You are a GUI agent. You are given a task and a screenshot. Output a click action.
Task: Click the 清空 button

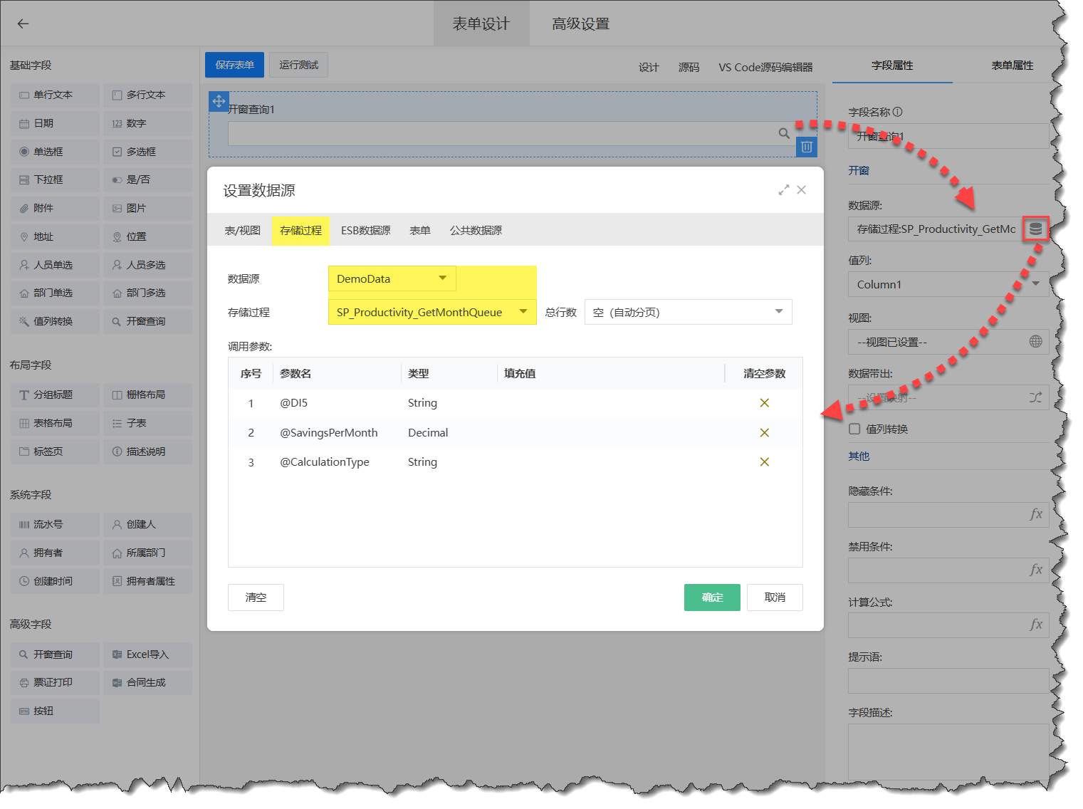pos(256,597)
